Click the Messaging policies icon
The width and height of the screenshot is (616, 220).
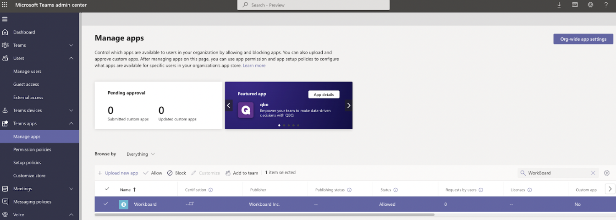(5, 202)
